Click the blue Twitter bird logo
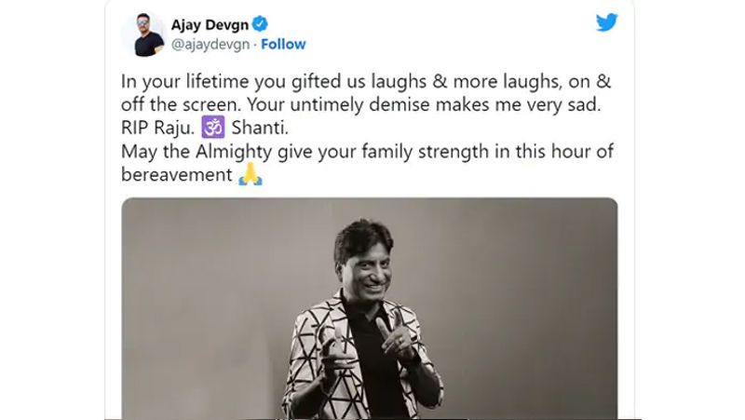 pos(607,22)
